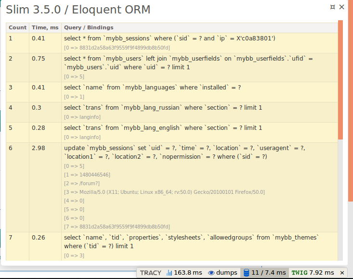Click the TRACY logo label
The width and height of the screenshot is (353, 279).
click(151, 273)
